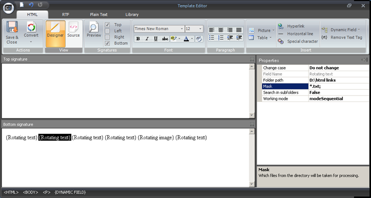Click the Remove Text Tag (rt) icon

pos(324,37)
